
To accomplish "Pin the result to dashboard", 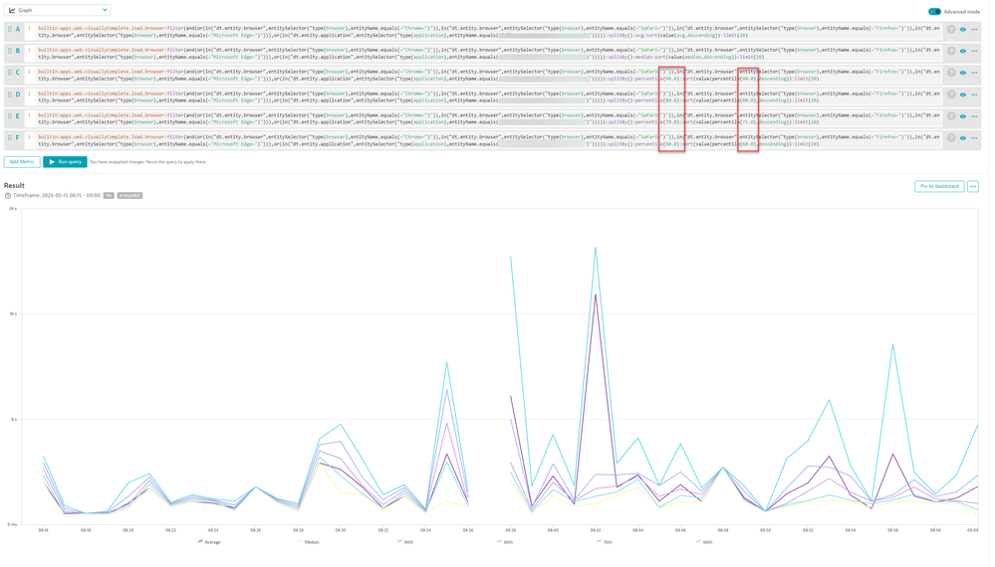I will [x=939, y=186].
